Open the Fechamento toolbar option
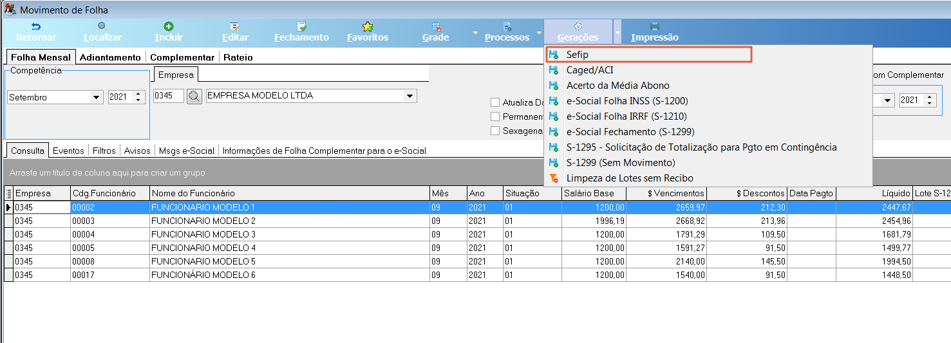The height and width of the screenshot is (343, 951). click(301, 32)
